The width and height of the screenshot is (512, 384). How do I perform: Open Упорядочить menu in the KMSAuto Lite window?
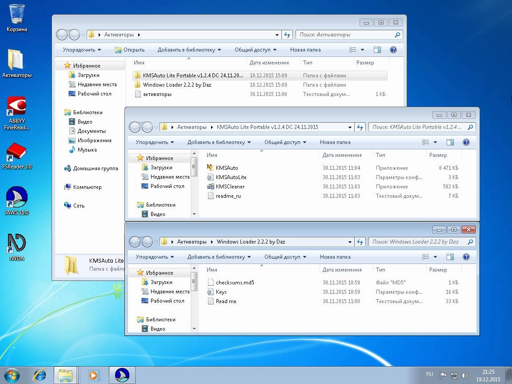tap(155, 142)
